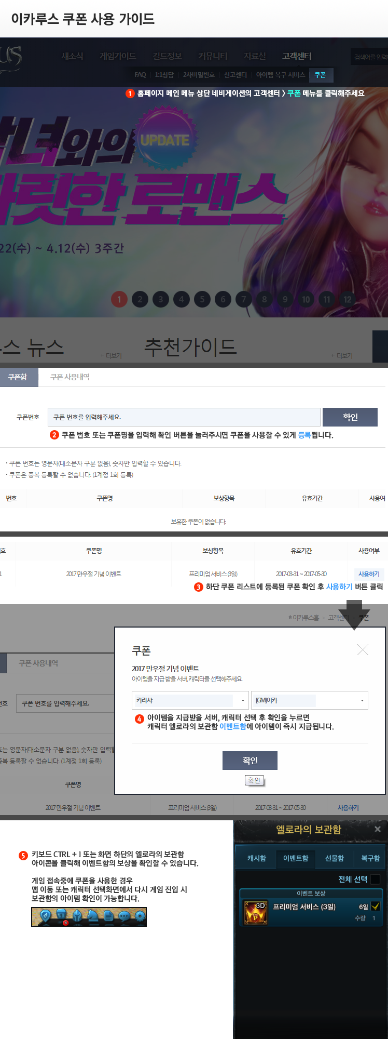The width and height of the screenshot is (388, 1039).
Task: Close the coupon popup with X icon
Action: (x=363, y=650)
